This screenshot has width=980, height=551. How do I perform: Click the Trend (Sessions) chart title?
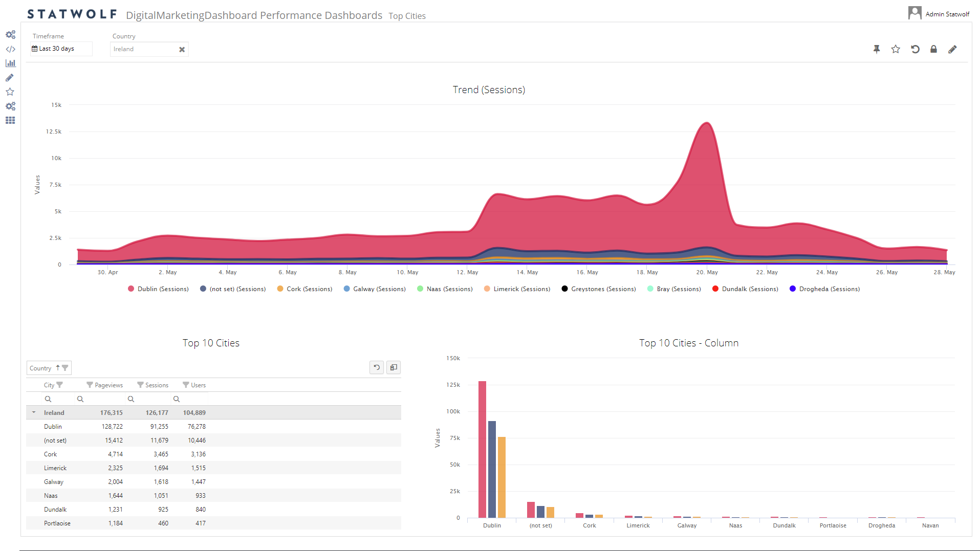pyautogui.click(x=489, y=90)
